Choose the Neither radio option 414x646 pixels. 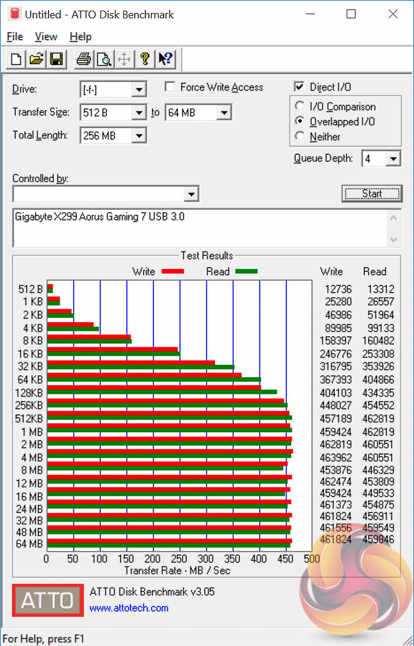(299, 137)
